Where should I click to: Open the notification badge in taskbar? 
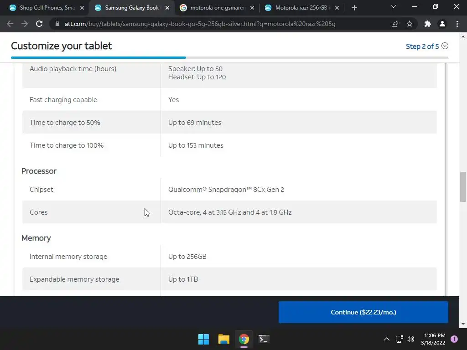454,339
